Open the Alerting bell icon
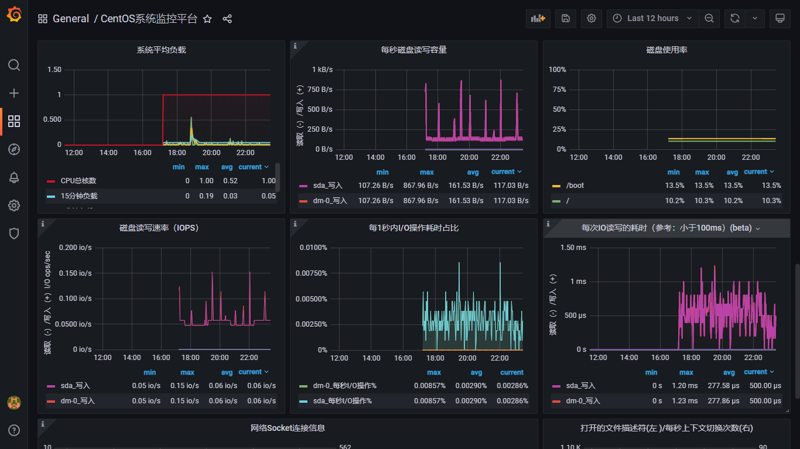The width and height of the screenshot is (800, 449). pos(14,177)
